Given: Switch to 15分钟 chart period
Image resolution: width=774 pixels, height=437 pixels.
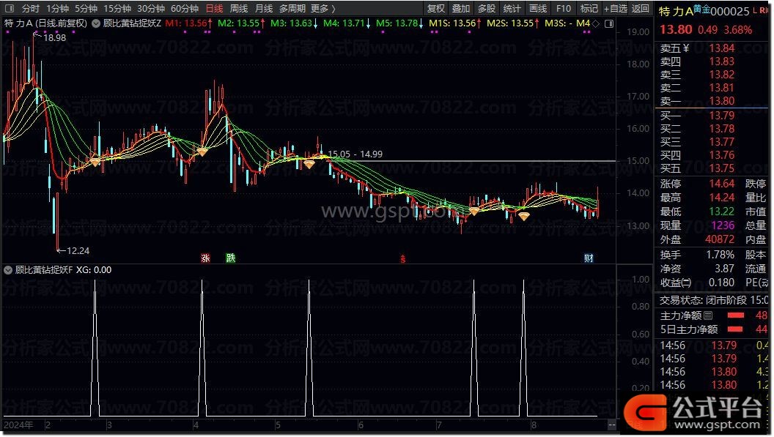Looking at the screenshot, I should 117,8.
